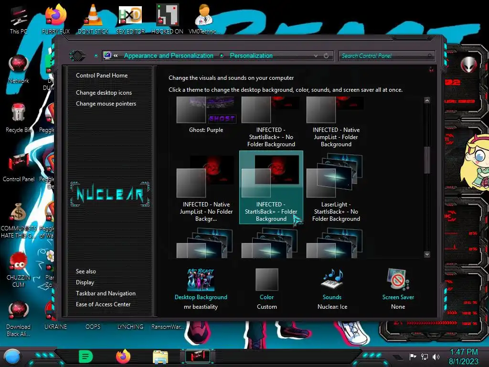Open the HOOKED ON desktop shortcut

[167, 19]
